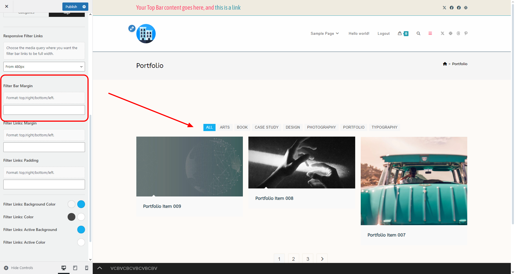Open Portfolio Item 009 title
515x274 pixels.
162,206
